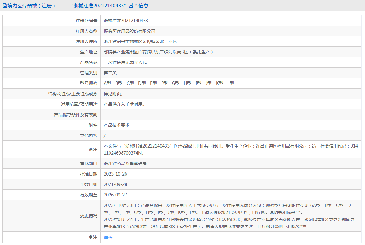Select the approval date 2023-10-26
This screenshot has height=245, width=365.
coord(115,174)
